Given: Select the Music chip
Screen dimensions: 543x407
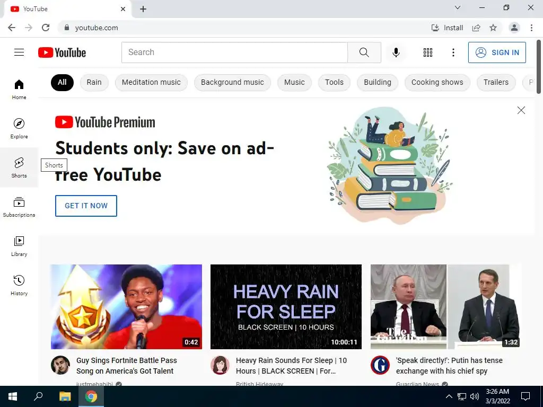Looking at the screenshot, I should click(294, 82).
